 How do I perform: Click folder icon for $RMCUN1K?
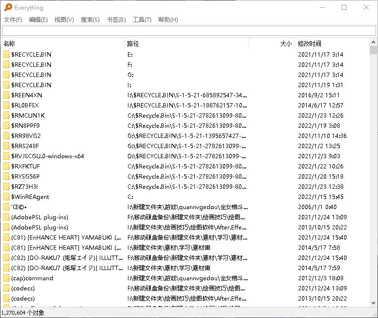[x=6, y=115]
